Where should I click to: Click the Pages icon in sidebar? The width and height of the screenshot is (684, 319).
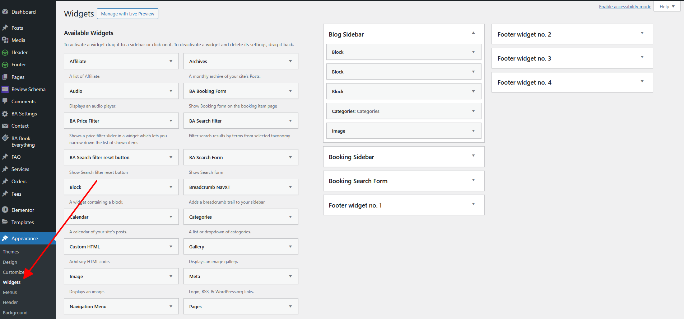point(5,77)
